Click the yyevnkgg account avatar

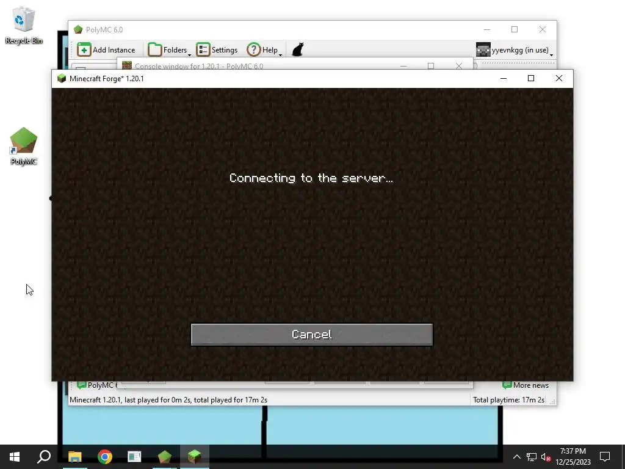point(483,50)
